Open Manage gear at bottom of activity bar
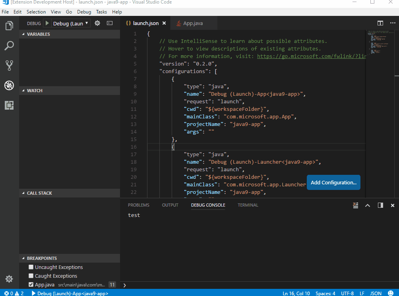399x296 pixels. (x=9, y=279)
